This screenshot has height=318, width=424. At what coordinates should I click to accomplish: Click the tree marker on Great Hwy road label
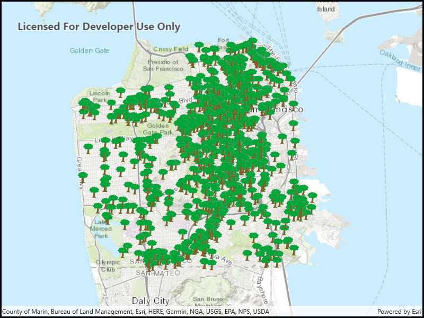83,178
